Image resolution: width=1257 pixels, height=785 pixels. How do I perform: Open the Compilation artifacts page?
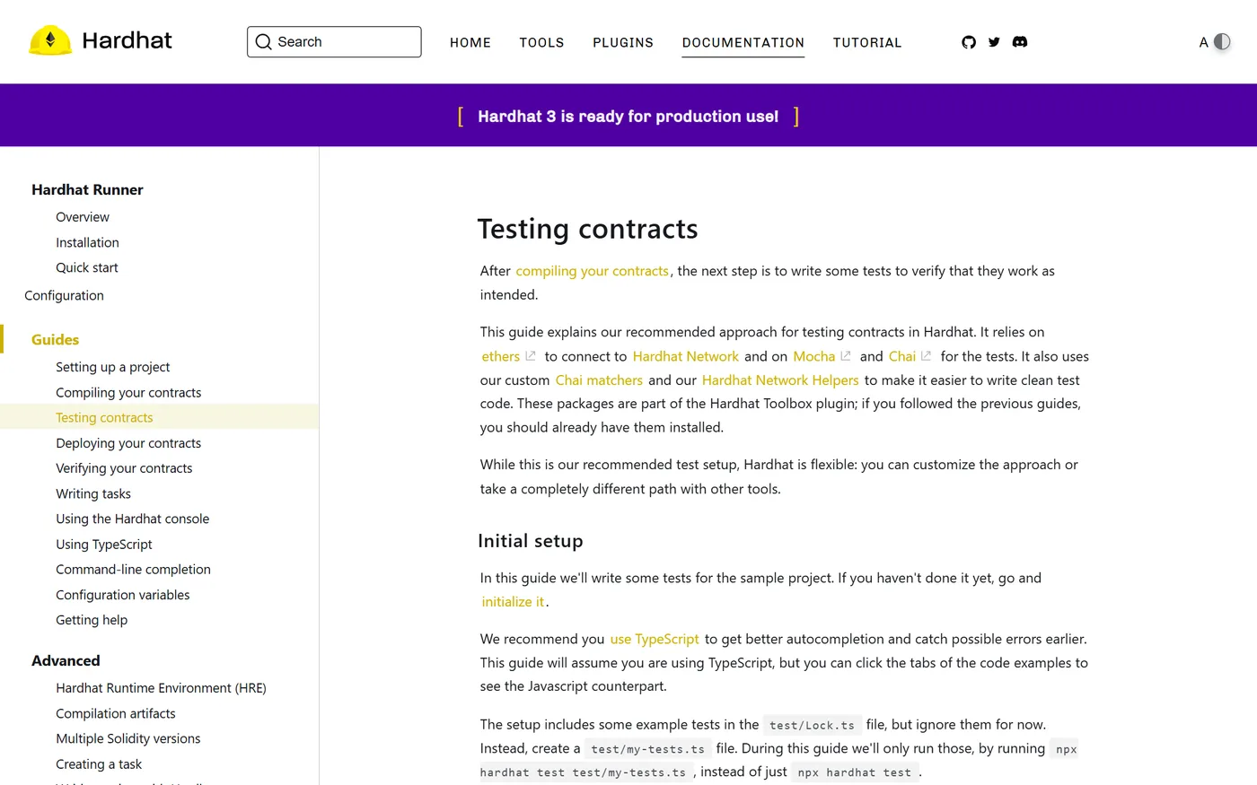[x=116, y=713]
